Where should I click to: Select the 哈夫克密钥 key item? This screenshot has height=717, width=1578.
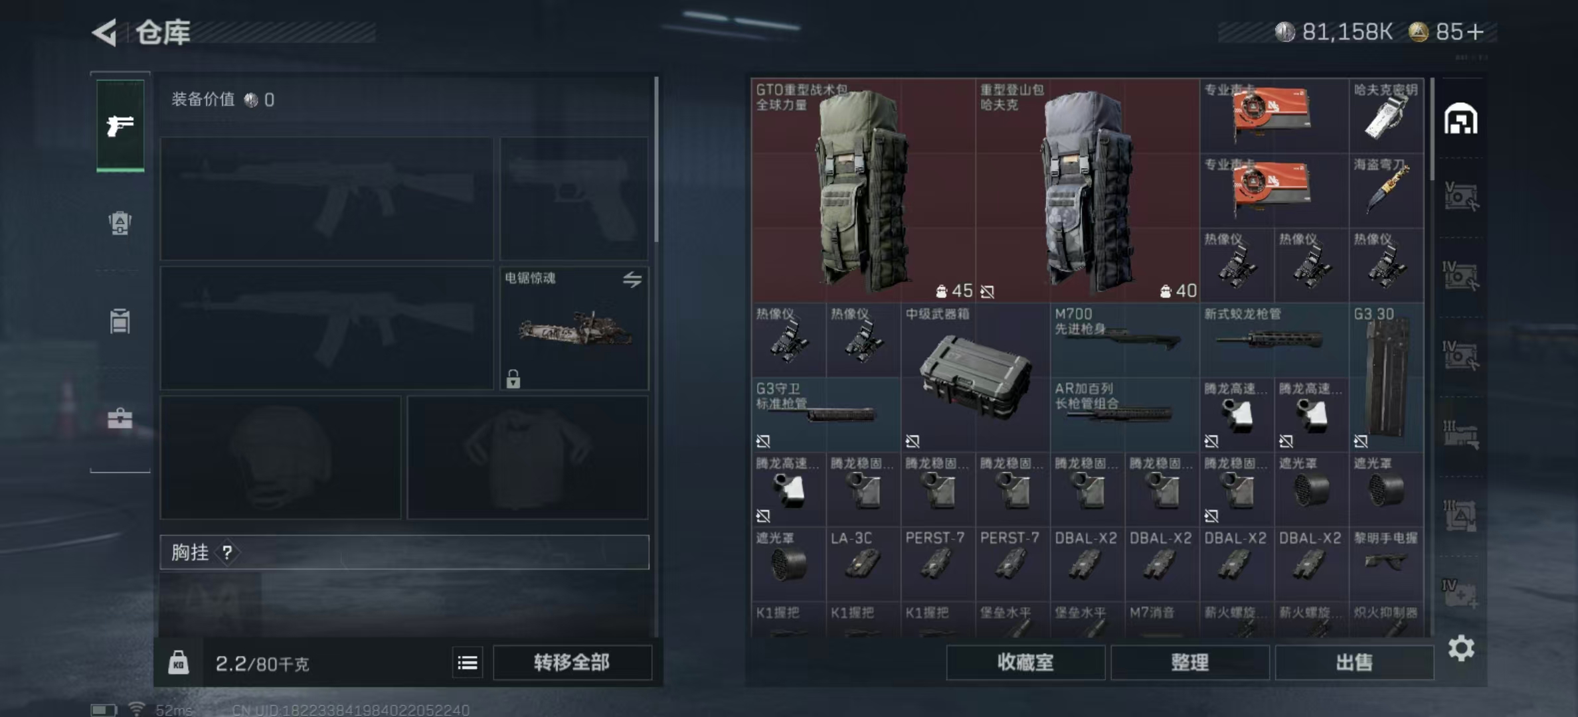coord(1386,116)
